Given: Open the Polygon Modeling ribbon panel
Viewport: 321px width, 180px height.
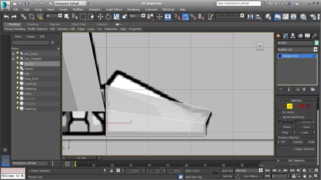Looking at the screenshot, I should 15,29.
